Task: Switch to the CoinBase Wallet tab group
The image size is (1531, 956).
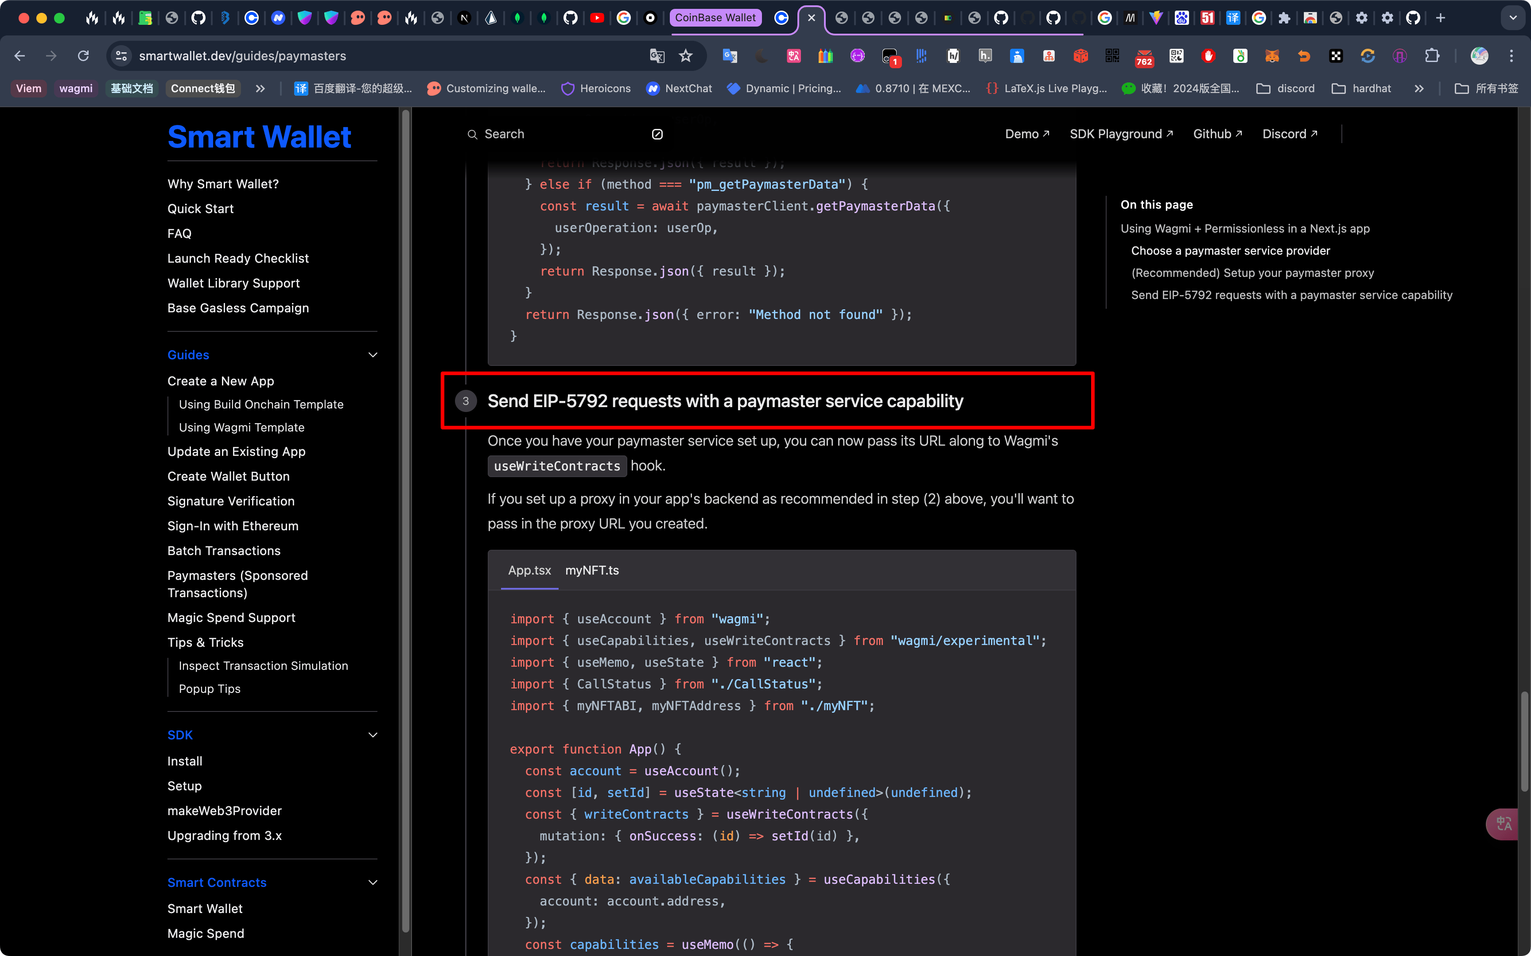Action: click(x=715, y=18)
